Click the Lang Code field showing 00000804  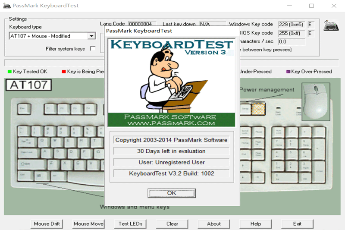tap(142, 24)
